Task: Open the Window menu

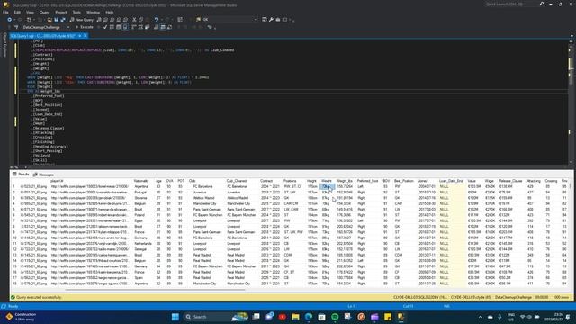Action: pyautogui.click(x=93, y=12)
